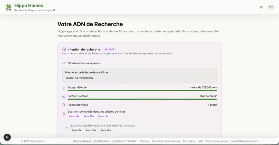Click the door icon beside Pièces préférées
The image size is (279, 145).
pyautogui.click(x=64, y=105)
